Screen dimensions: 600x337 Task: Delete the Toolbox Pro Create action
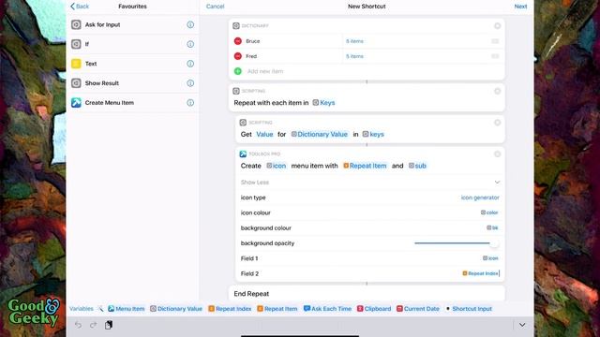click(x=498, y=154)
